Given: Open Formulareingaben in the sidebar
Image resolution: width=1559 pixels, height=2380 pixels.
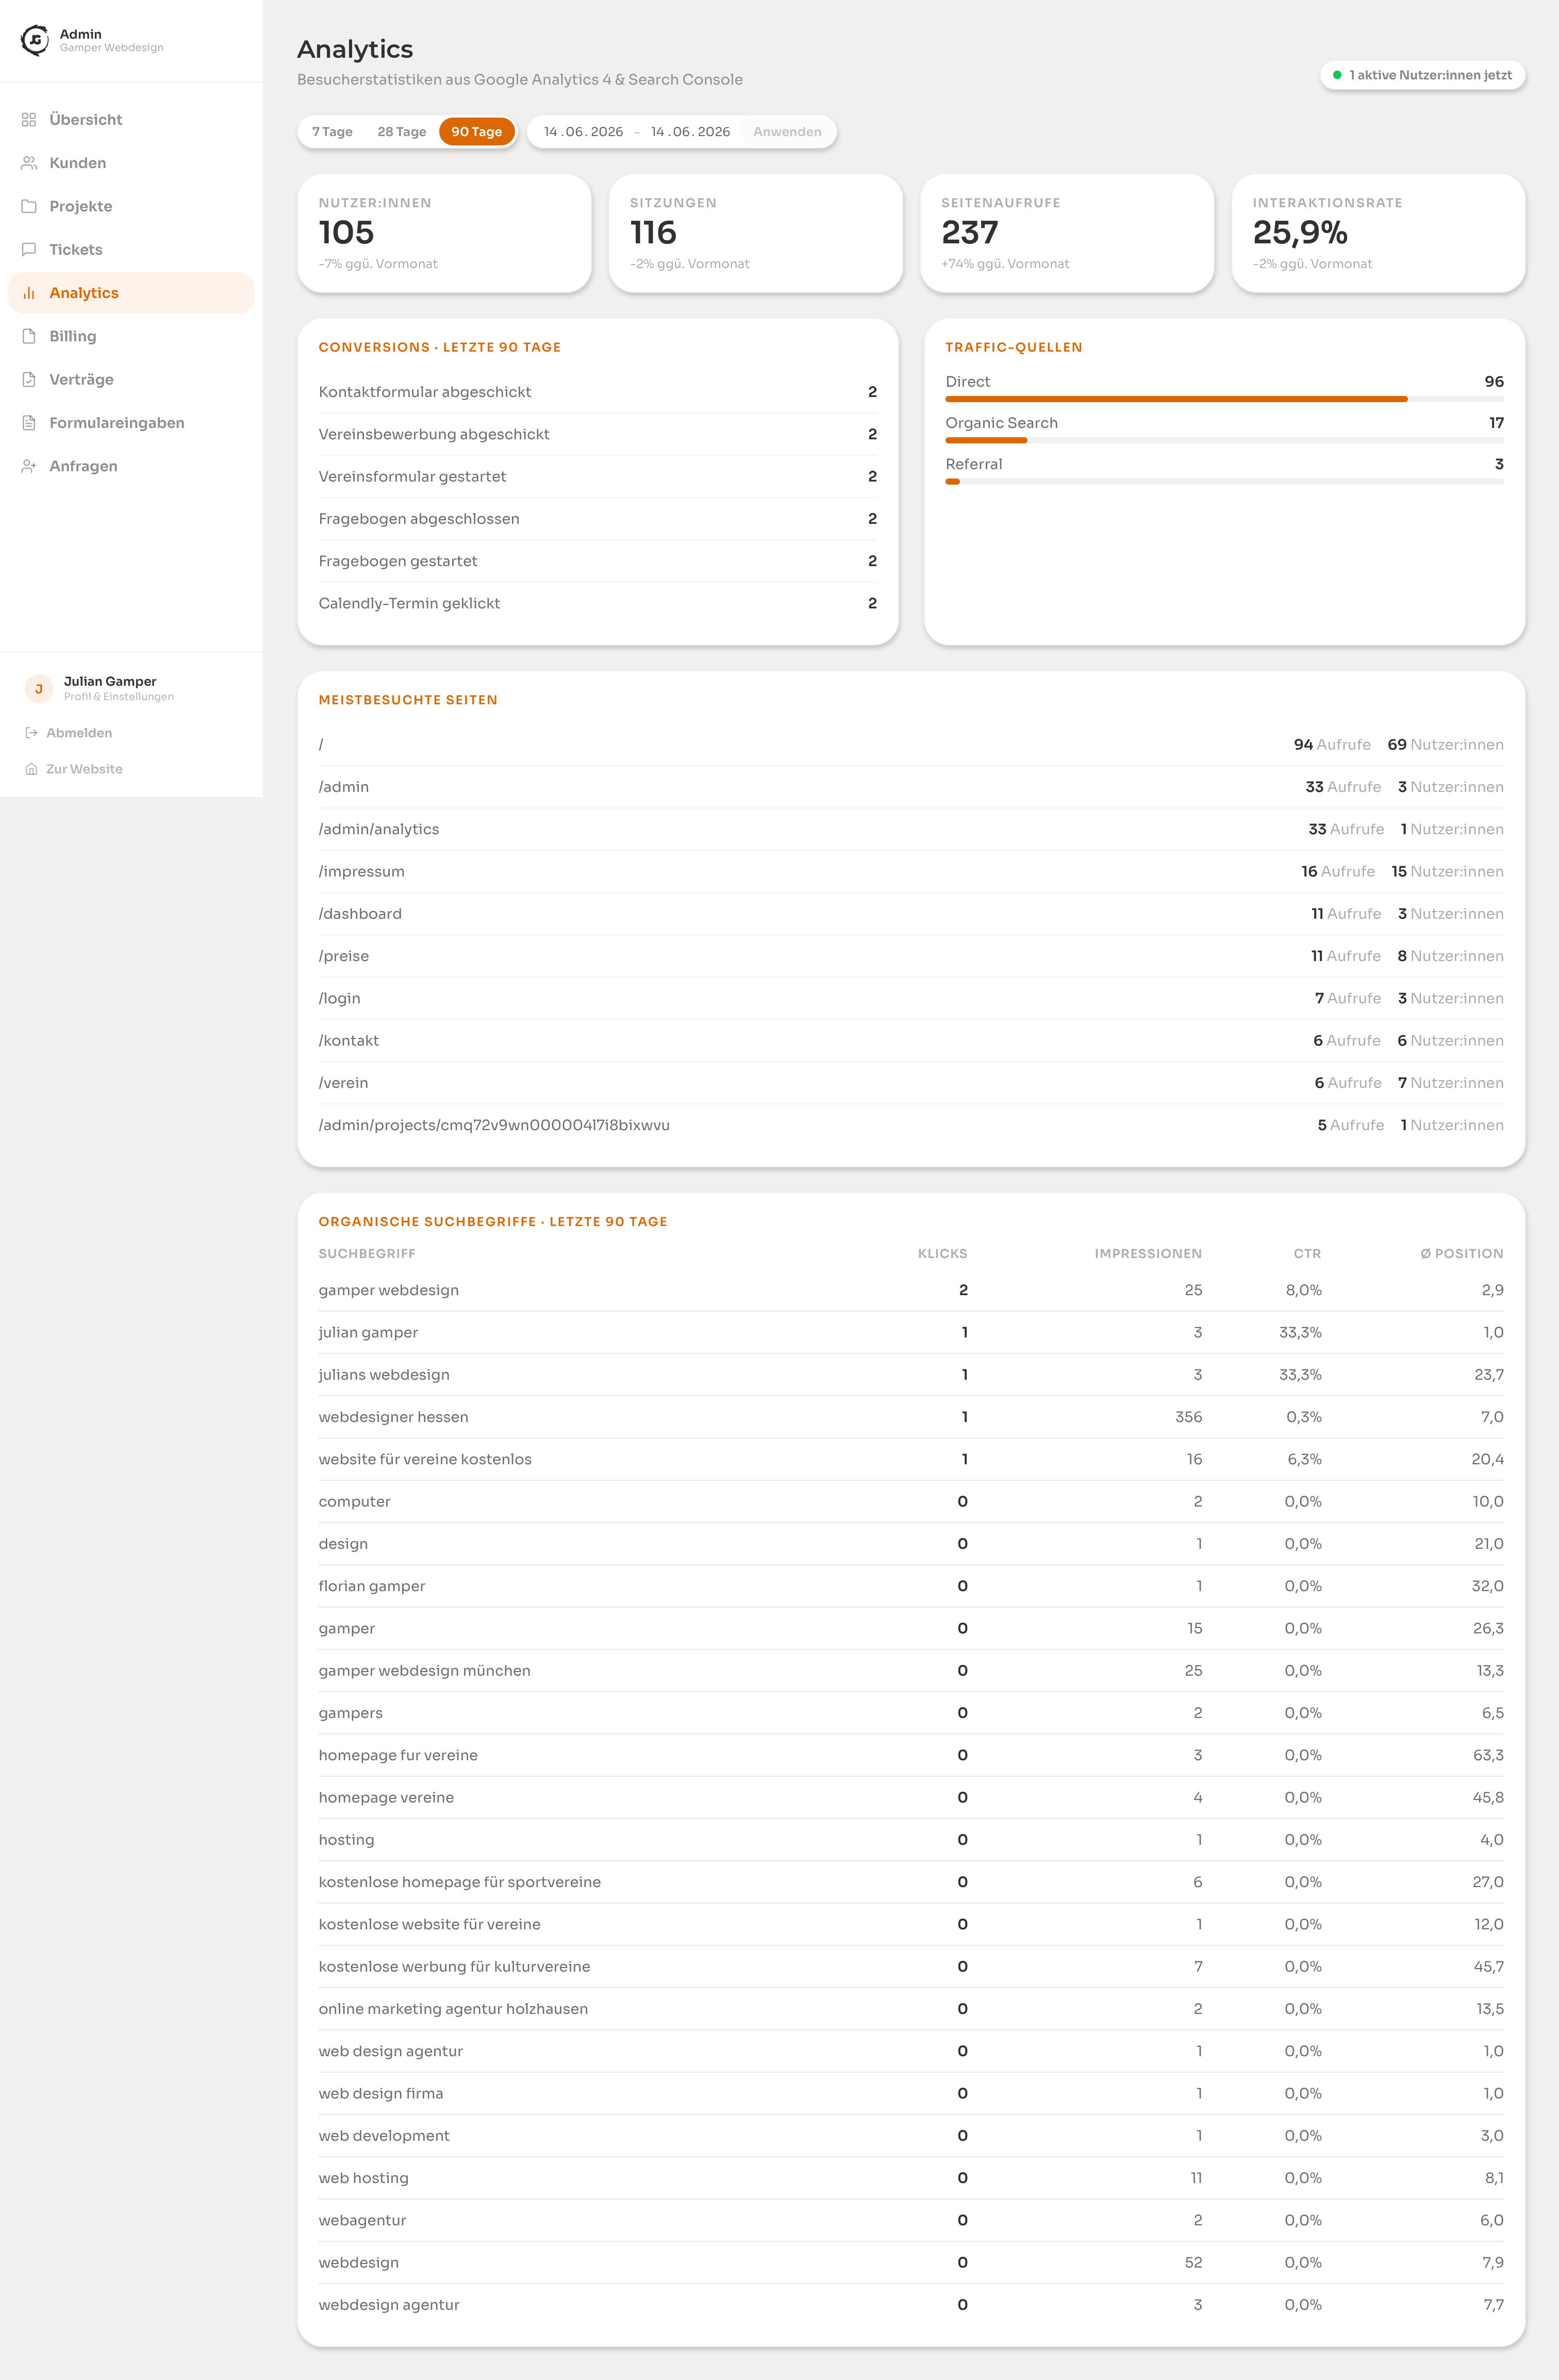Looking at the screenshot, I should (131, 423).
